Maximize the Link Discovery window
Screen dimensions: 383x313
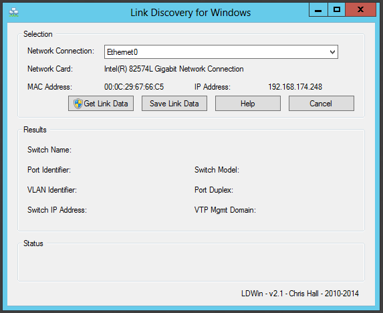(x=337, y=10)
